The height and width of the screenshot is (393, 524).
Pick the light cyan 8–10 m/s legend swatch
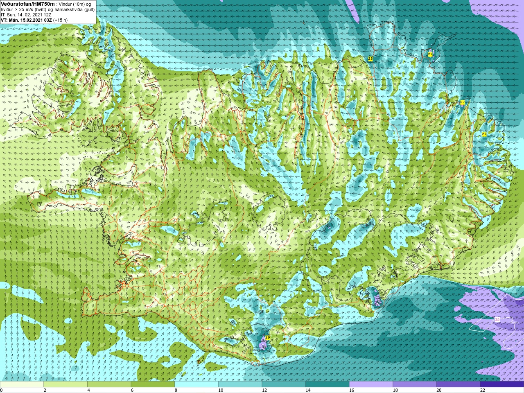coord(196,384)
